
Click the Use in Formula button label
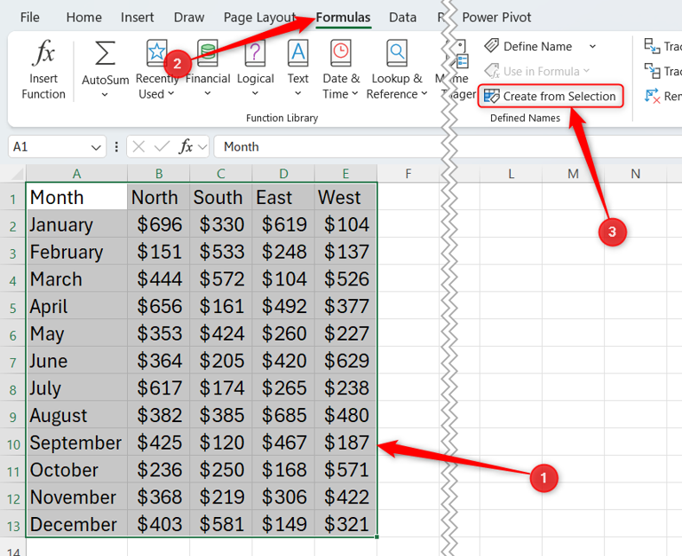point(542,71)
